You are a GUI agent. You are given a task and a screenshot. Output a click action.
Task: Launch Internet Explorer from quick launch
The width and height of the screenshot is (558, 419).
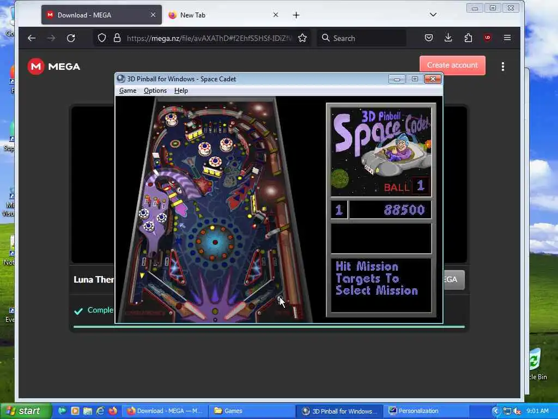[100, 411]
